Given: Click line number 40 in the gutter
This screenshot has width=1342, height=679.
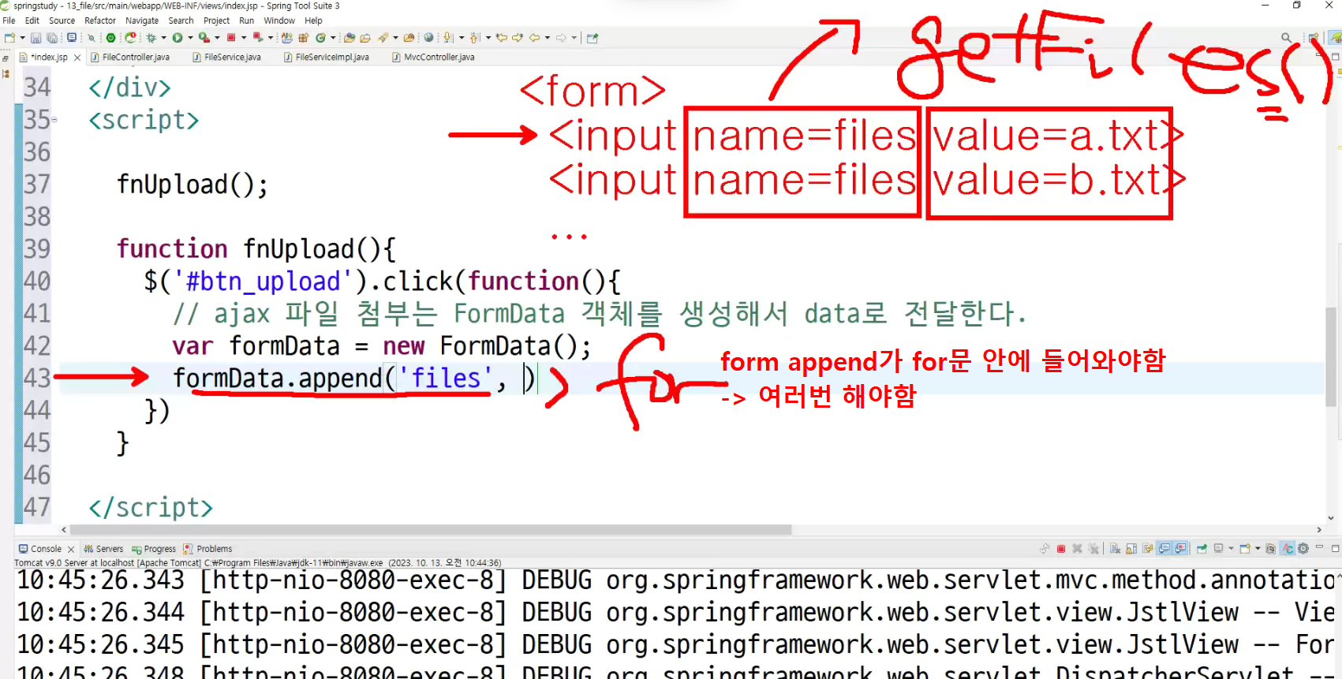Looking at the screenshot, I should pyautogui.click(x=36, y=282).
